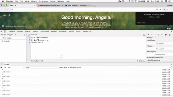Open the Security panel tab
Screen dimensions: 173x97
71,32
